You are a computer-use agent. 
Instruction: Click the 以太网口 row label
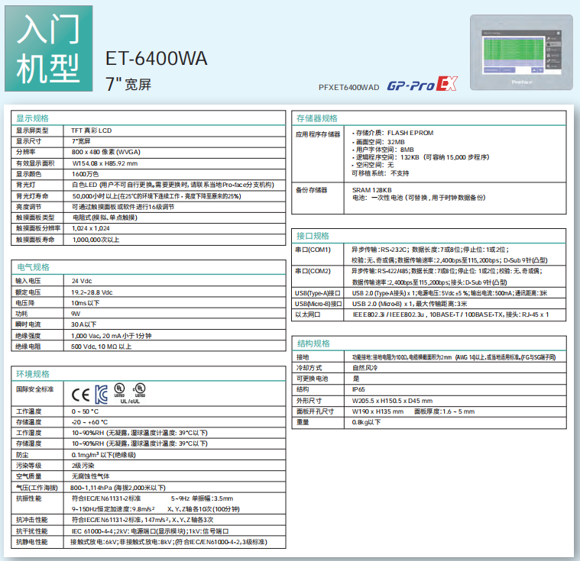[x=308, y=314]
